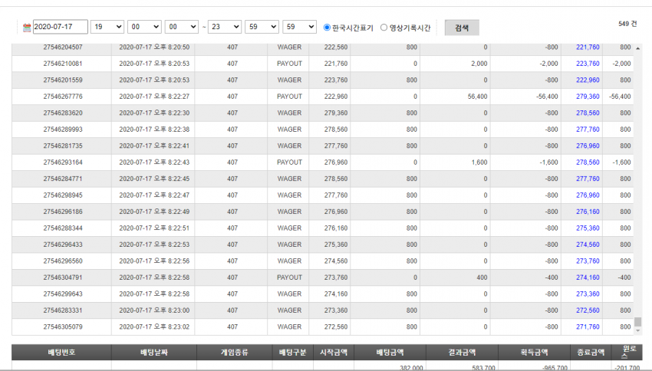Click the 검색 search button
652x371 pixels.
coord(462,28)
